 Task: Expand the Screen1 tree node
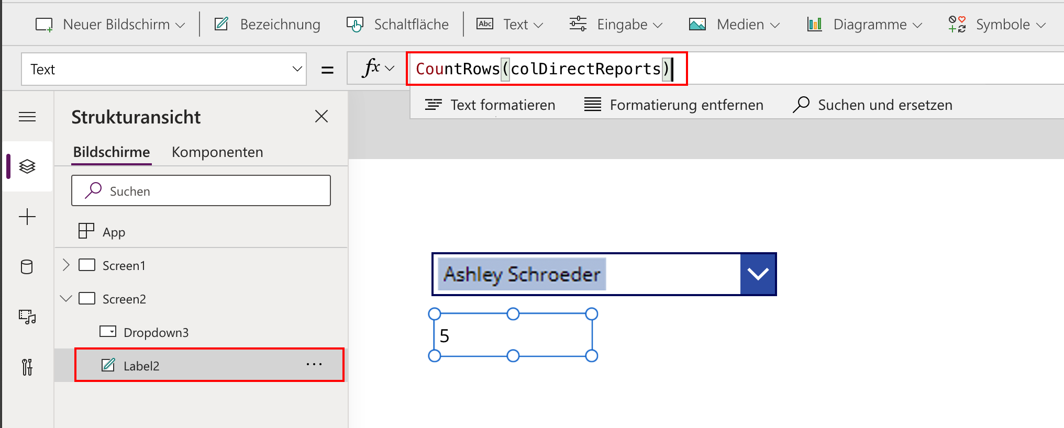point(66,265)
